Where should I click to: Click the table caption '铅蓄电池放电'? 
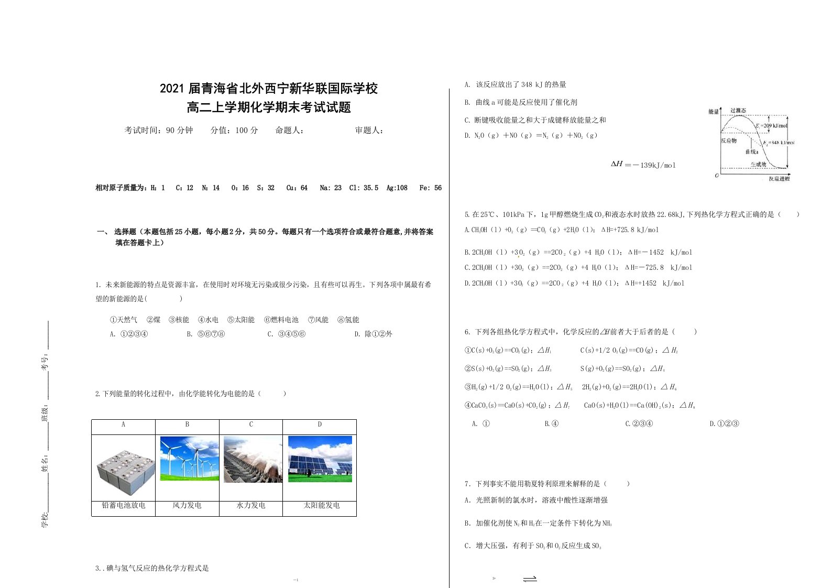coord(123,506)
